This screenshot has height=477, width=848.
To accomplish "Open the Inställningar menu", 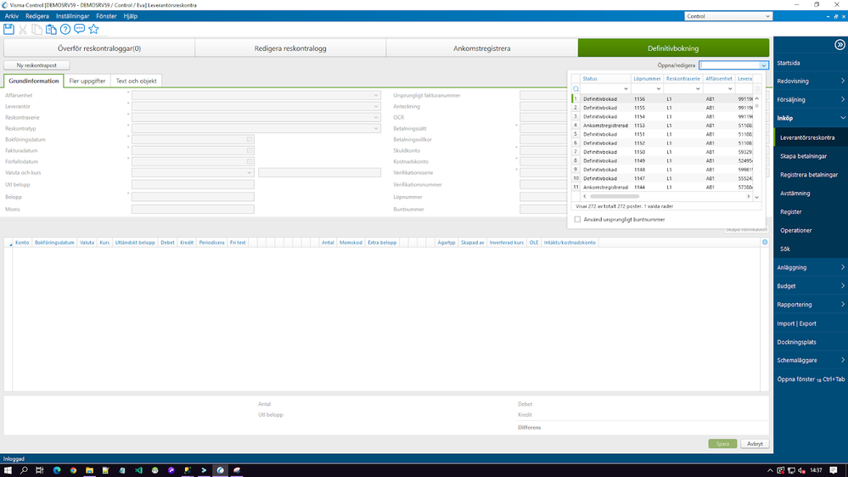I will (72, 16).
